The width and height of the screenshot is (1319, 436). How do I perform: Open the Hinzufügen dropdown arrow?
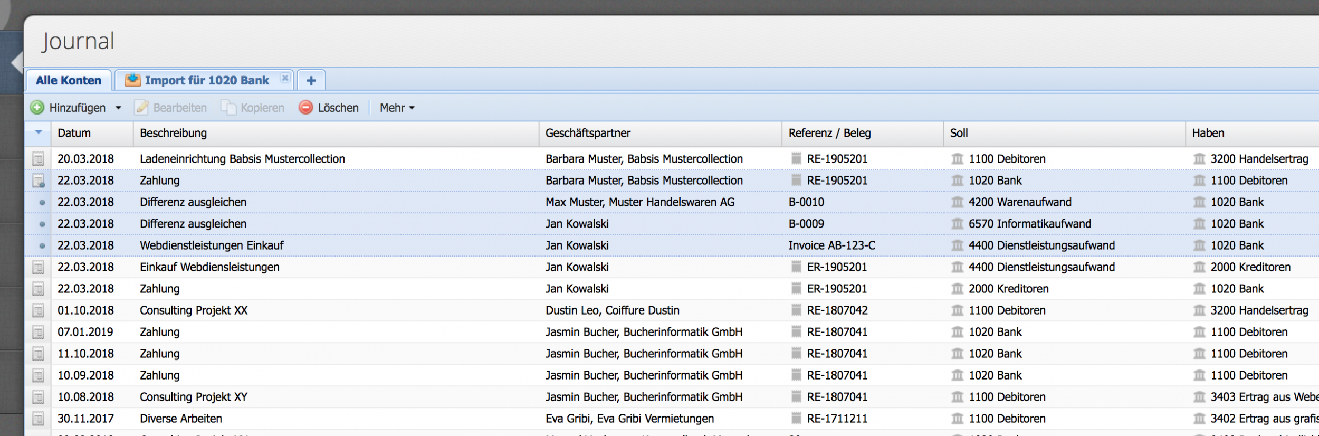click(119, 108)
